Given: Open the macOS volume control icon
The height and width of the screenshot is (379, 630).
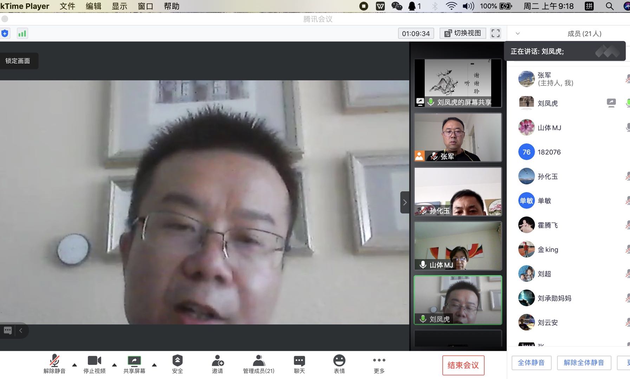Looking at the screenshot, I should click(x=468, y=6).
